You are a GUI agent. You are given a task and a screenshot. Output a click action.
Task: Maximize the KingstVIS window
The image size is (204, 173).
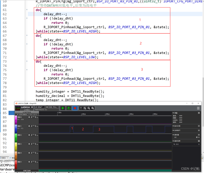pyautogui.click(x=192, y=103)
